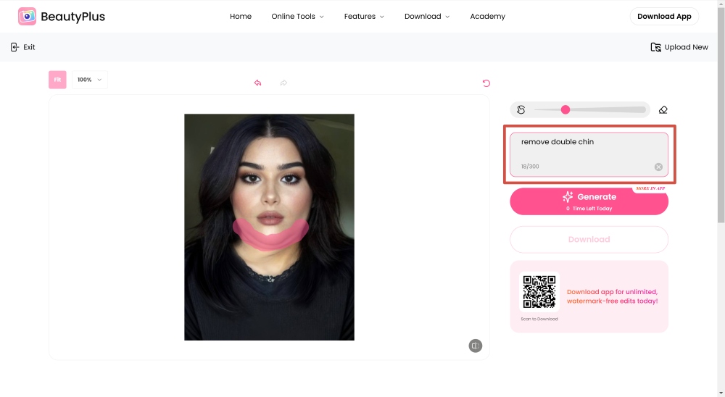This screenshot has height=397, width=725.
Task: Click the brush size slider track end
Action: [x=642, y=109]
